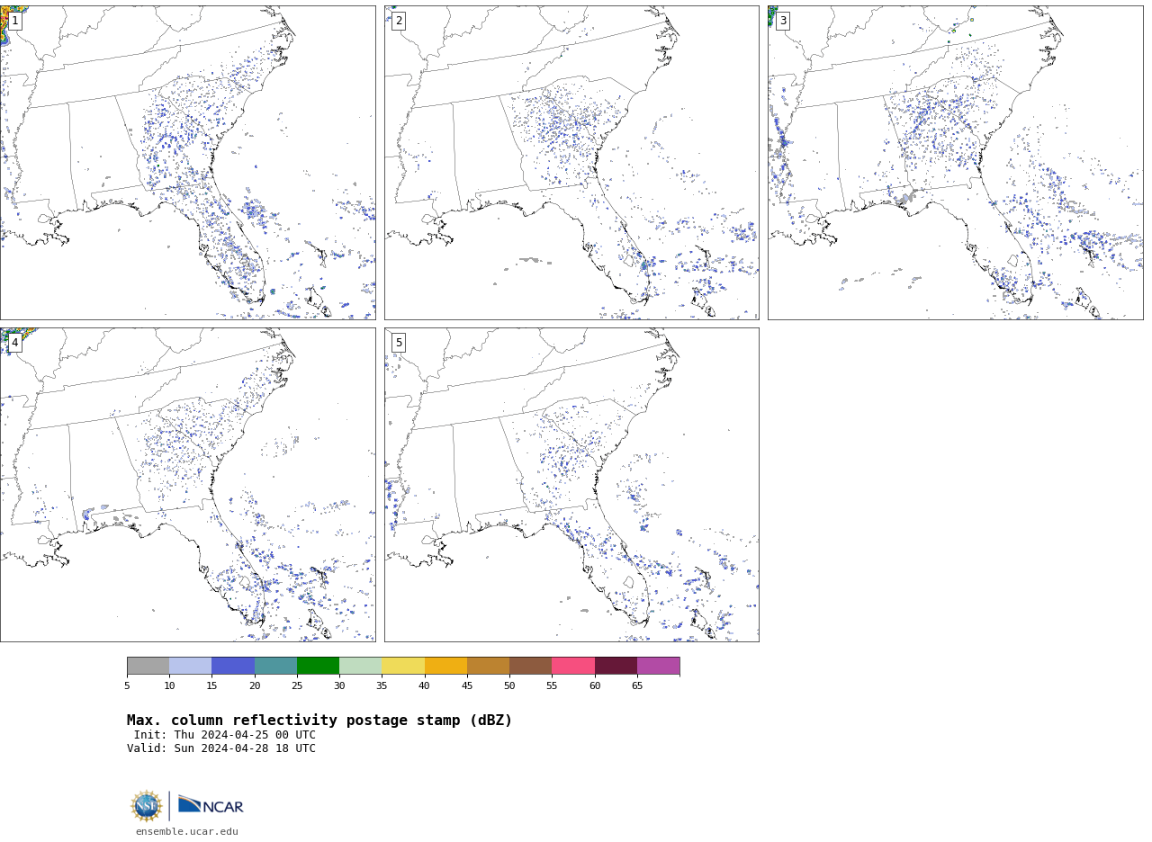Click the member number label '3' box
Screen dimensions: 1152x842
pyautogui.click(x=783, y=21)
